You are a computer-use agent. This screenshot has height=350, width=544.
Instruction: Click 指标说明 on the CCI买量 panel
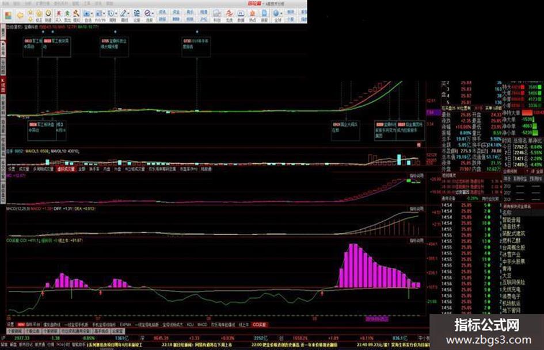click(417, 240)
